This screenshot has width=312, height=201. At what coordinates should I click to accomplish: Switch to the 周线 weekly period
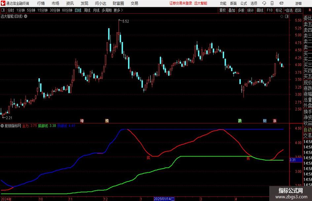click(x=87, y=10)
